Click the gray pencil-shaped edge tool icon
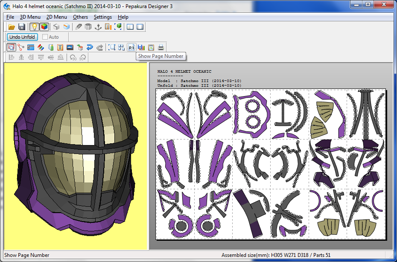The image size is (397, 262). click(x=79, y=27)
